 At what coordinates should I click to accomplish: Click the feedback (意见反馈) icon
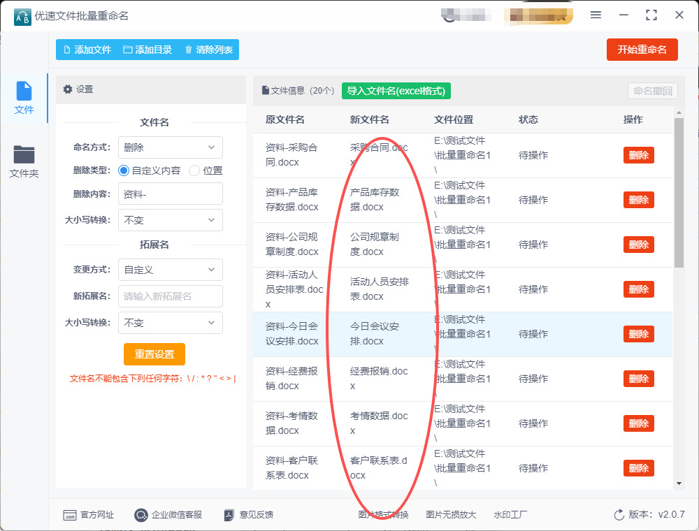tap(229, 515)
